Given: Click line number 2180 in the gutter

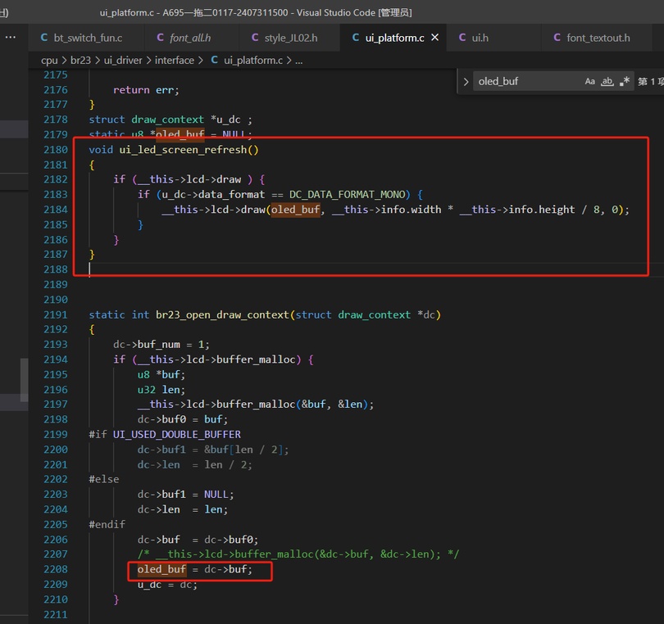Looking at the screenshot, I should [x=56, y=150].
